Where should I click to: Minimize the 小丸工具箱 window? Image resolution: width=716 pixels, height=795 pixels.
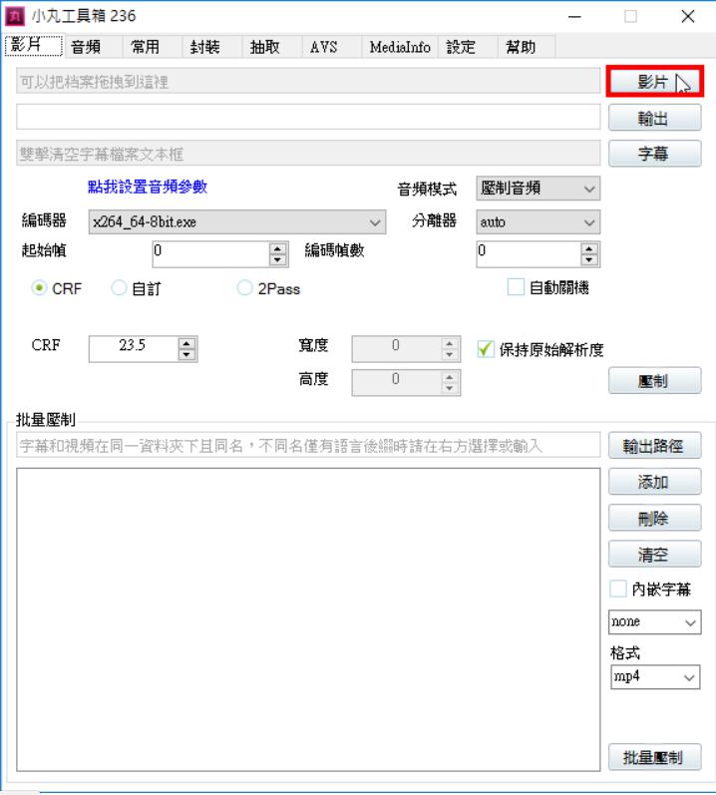[574, 17]
